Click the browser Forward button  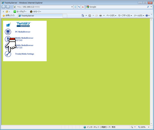tap(8, 7)
